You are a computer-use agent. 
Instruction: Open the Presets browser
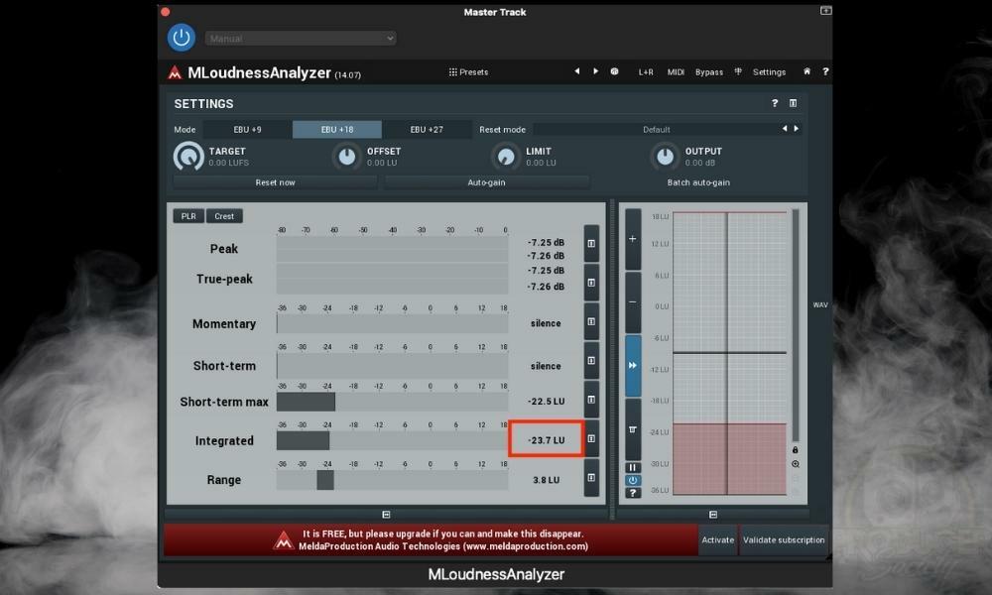pos(469,72)
